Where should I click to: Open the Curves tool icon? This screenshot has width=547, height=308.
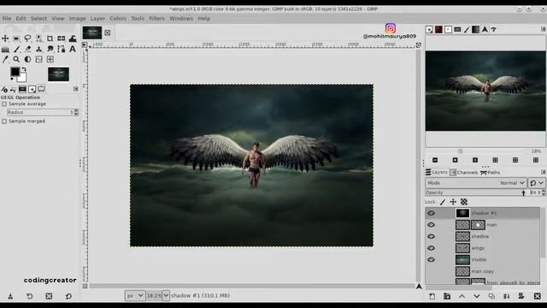tap(38, 60)
